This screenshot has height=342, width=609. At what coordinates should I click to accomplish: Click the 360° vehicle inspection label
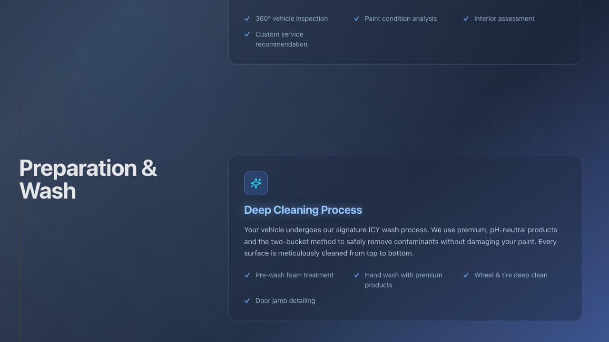click(x=292, y=19)
